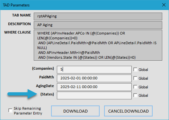The width and height of the screenshot is (169, 120).
Task: Focus the (Companies) input field
Action: tap(94, 70)
